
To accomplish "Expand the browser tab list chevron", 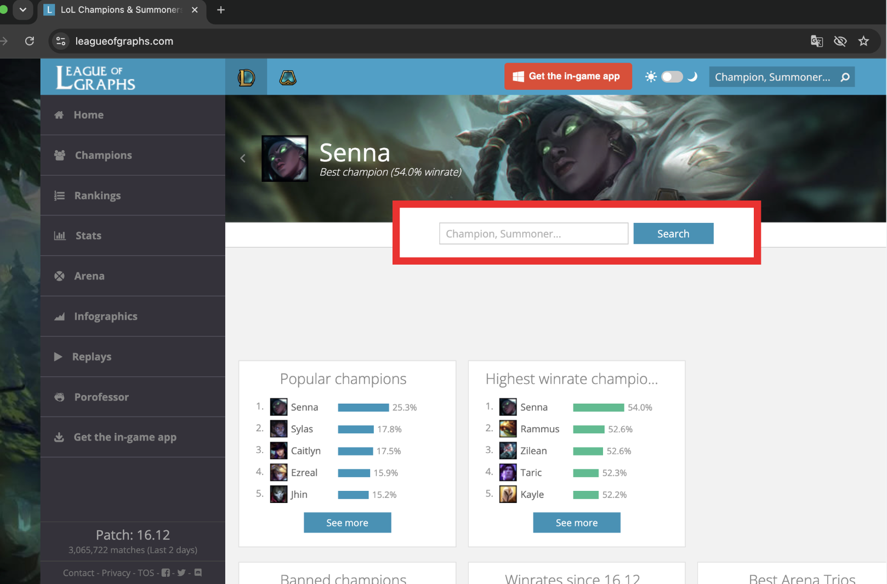I will [22, 10].
